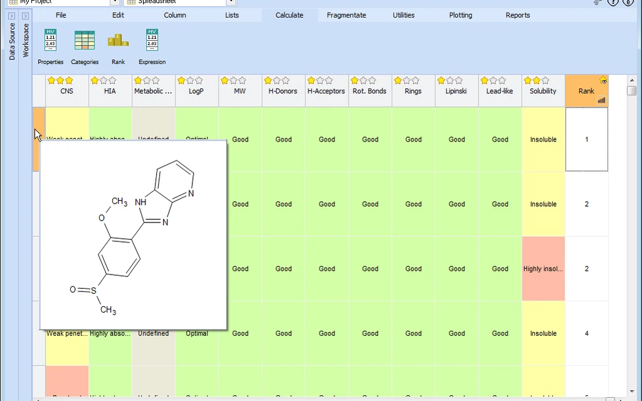Select the H-Acceptors column header
This screenshot has height=401, width=642.
(x=326, y=91)
